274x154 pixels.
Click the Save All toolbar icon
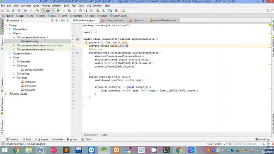pyautogui.click(x=8, y=11)
